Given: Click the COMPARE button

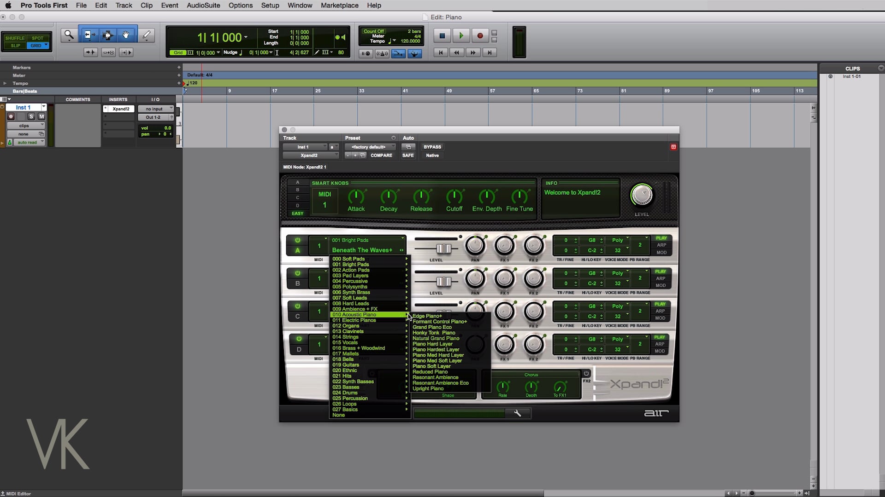Looking at the screenshot, I should pyautogui.click(x=381, y=156).
